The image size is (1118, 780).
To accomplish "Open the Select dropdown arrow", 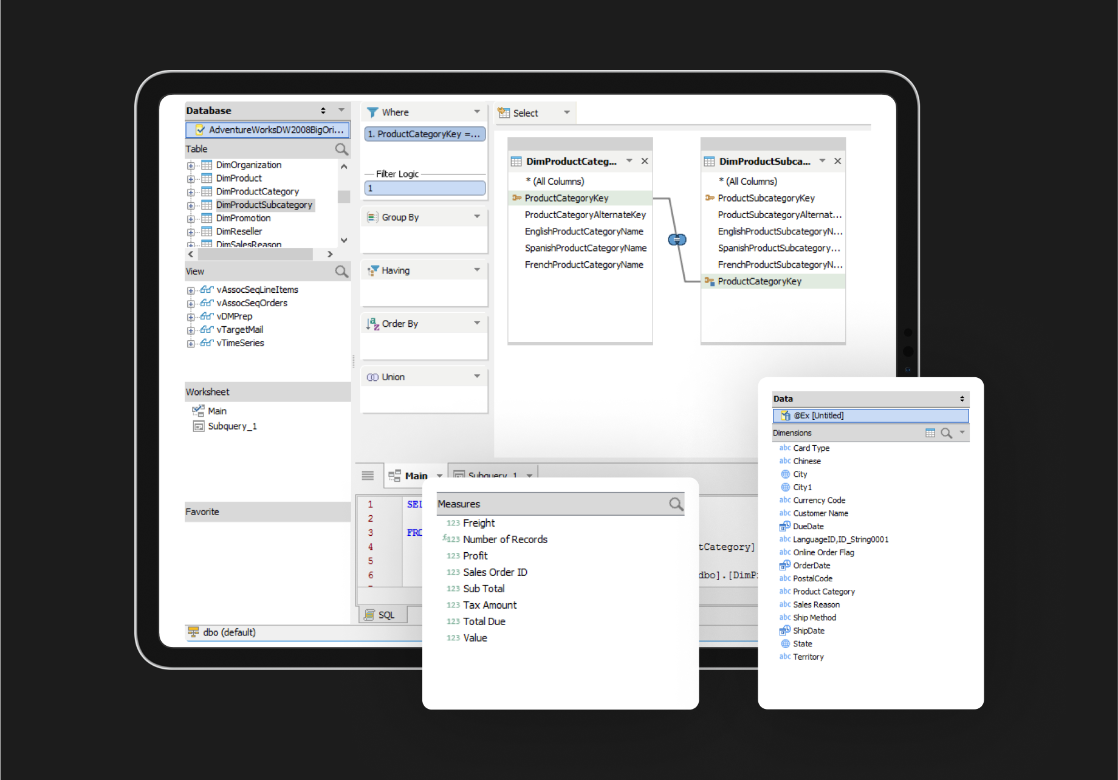I will (x=566, y=112).
